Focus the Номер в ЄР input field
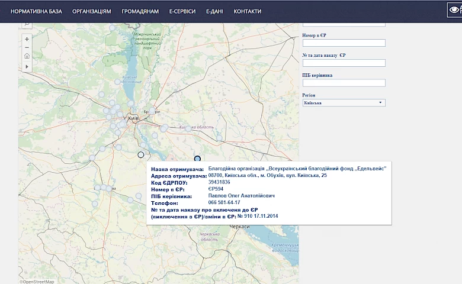Image resolution: width=462 pixels, height=284 pixels. tap(344, 43)
